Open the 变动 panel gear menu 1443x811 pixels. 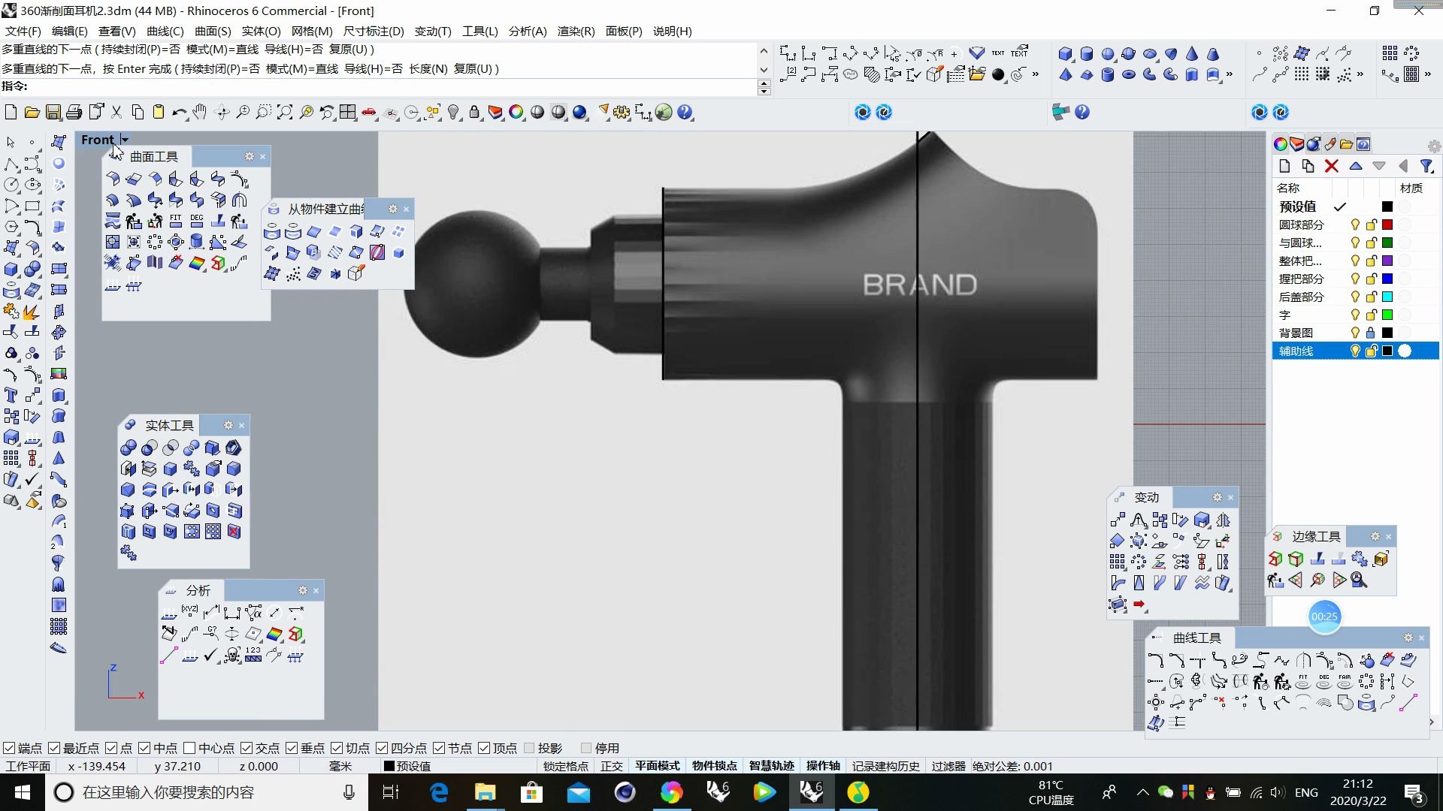1218,497
